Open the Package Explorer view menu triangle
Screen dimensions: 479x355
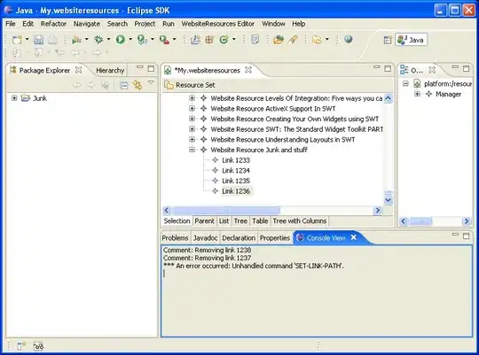pos(151,82)
